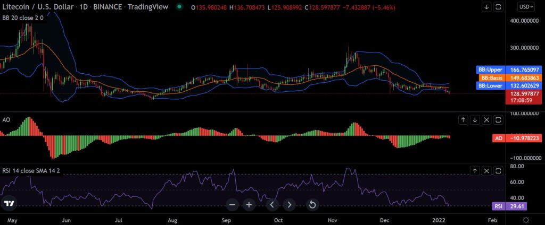Image resolution: width=545 pixels, height=225 pixels.
Task: Reset the chart view
Action: pos(312,205)
